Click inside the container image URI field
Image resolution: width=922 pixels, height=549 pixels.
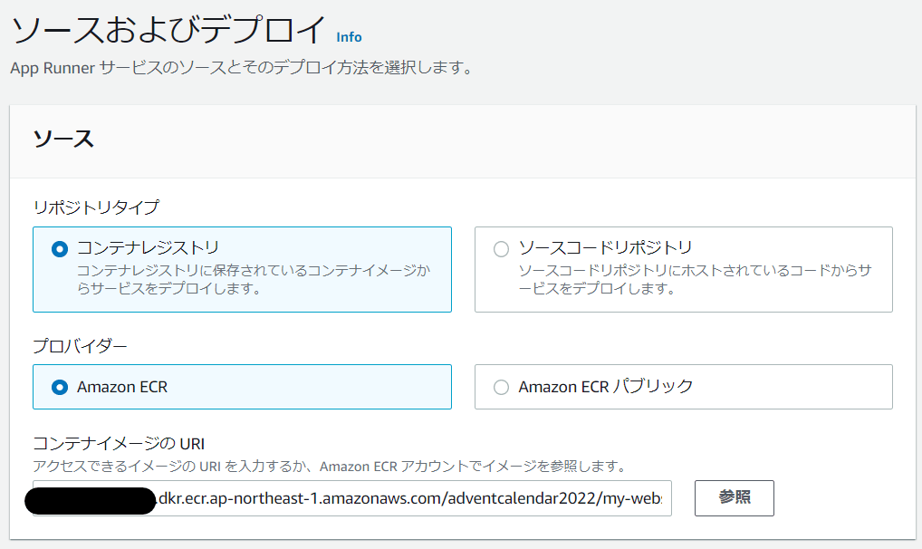click(x=408, y=497)
